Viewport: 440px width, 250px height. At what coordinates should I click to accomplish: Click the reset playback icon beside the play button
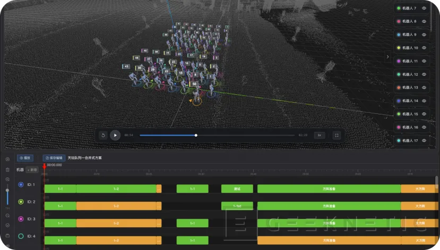pos(103,135)
